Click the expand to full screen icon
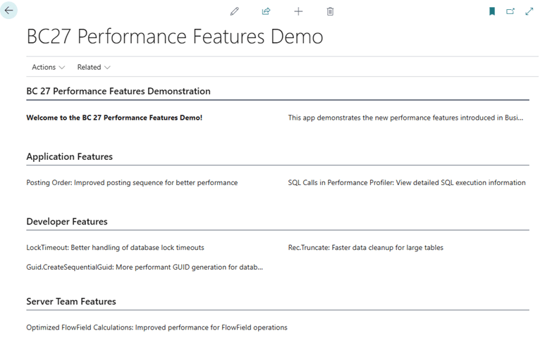 pyautogui.click(x=530, y=11)
